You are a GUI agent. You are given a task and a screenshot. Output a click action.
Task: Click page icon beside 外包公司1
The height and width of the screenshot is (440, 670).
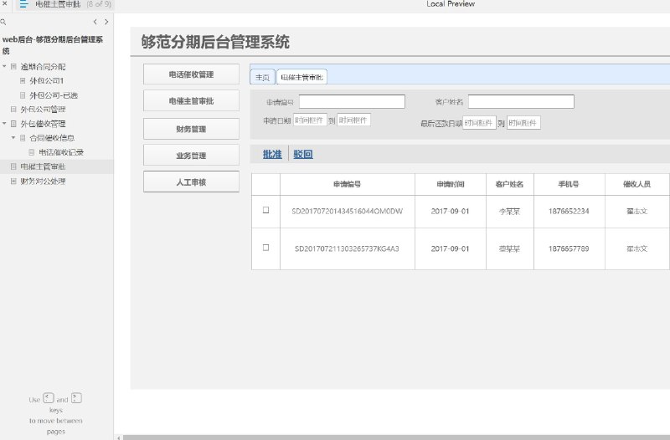(x=23, y=80)
